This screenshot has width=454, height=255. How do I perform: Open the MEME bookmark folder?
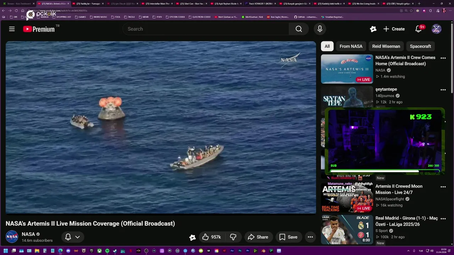[144, 17]
